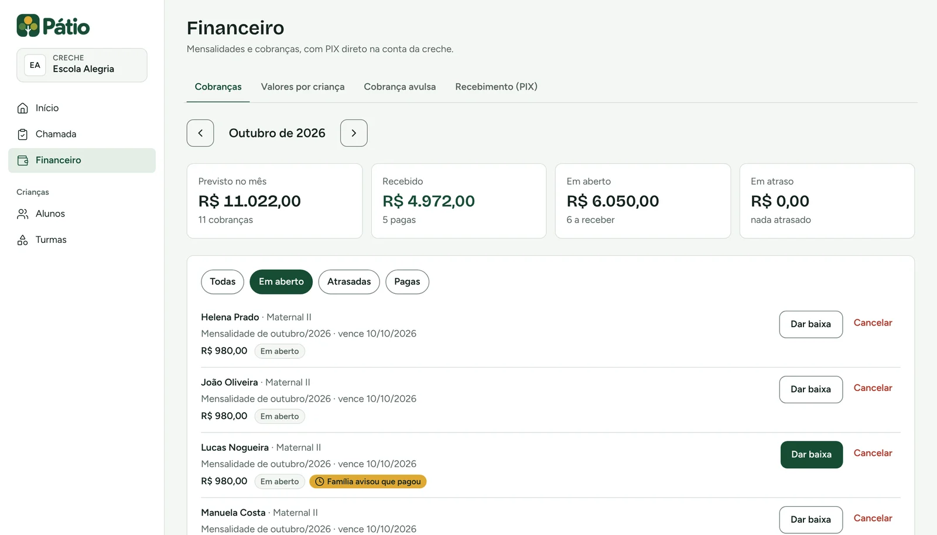Image resolution: width=937 pixels, height=535 pixels.
Task: Open Chamada in the sidebar
Action: 82,135
